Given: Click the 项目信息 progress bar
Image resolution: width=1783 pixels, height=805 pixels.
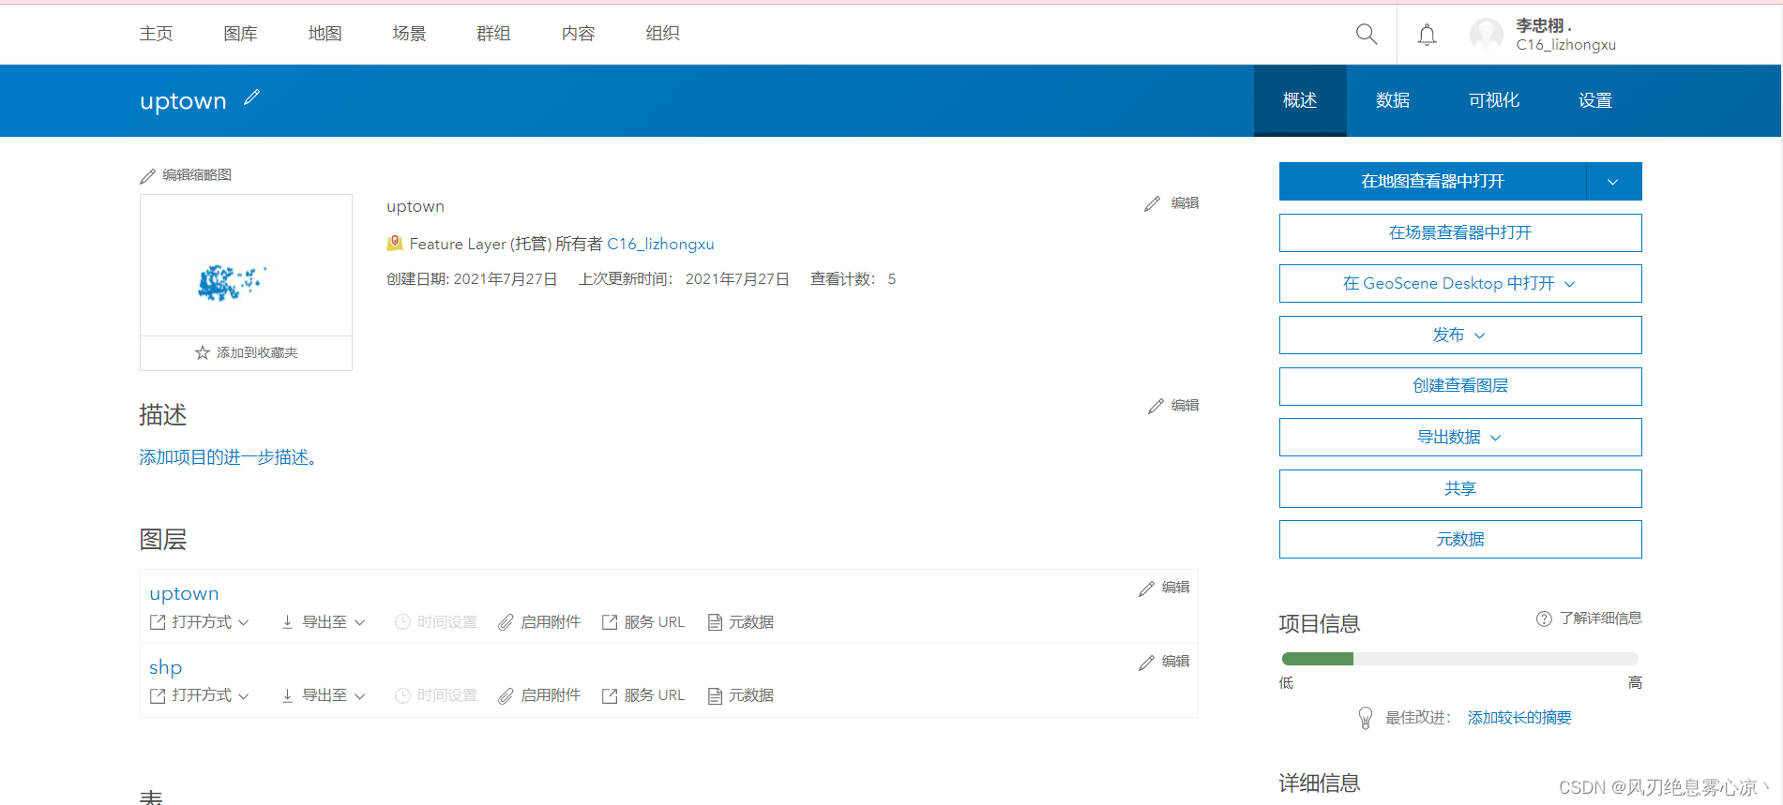Looking at the screenshot, I should click(x=1459, y=659).
